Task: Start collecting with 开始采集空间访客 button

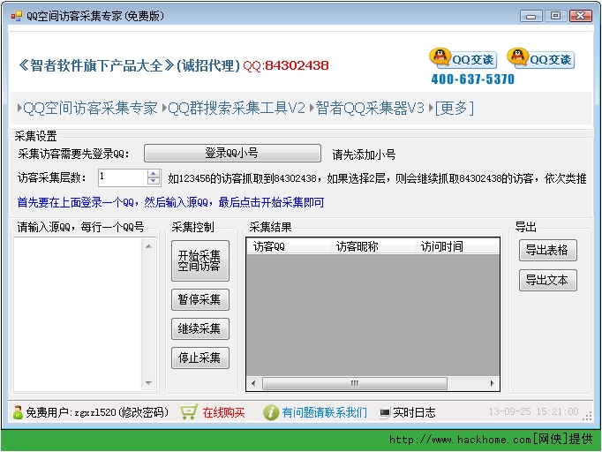Action: (199, 260)
